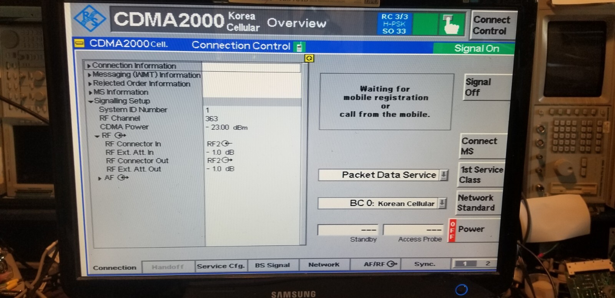Click 1st Service Class softkey
The width and height of the screenshot is (615, 298).
click(x=480, y=175)
